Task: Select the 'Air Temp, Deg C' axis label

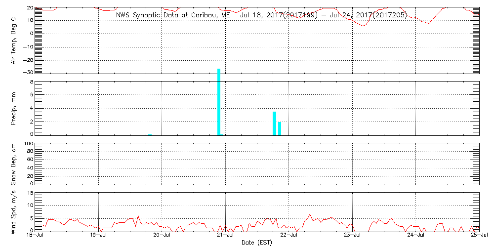Action: click(14, 40)
